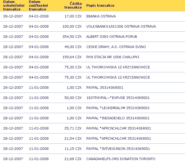Click the 'Datum uskutečnění transakce' column header
185x163 pixels.
(x=14, y=5)
